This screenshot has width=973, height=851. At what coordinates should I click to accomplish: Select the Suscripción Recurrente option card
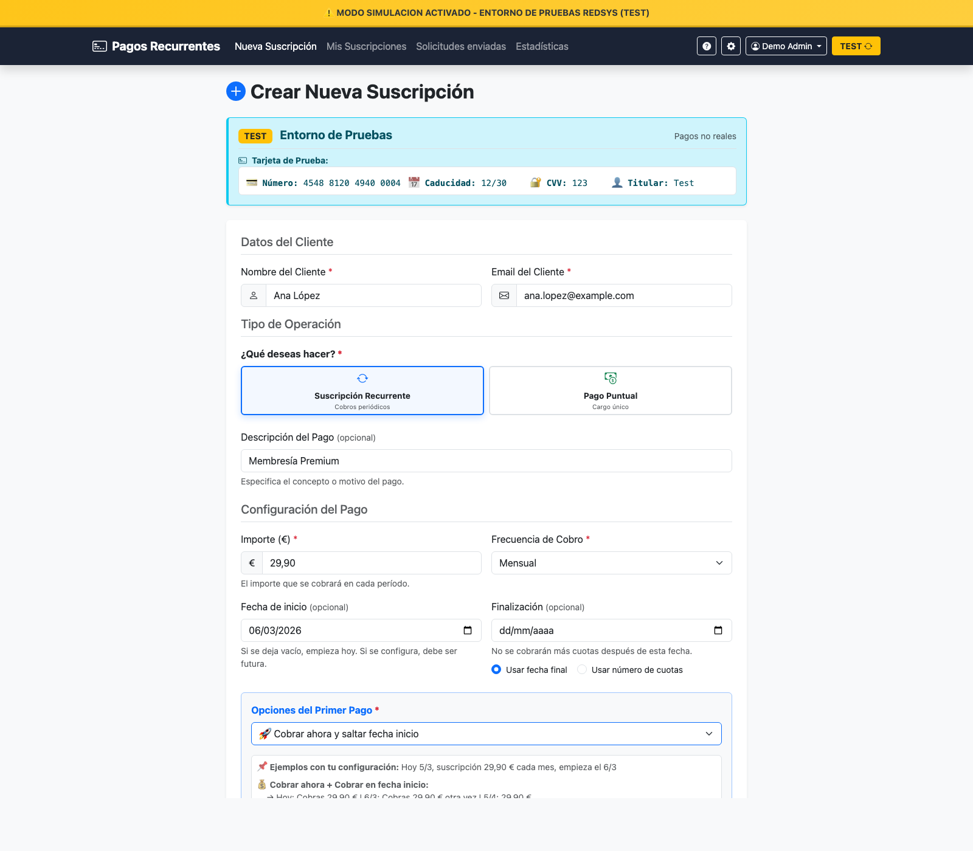362,390
